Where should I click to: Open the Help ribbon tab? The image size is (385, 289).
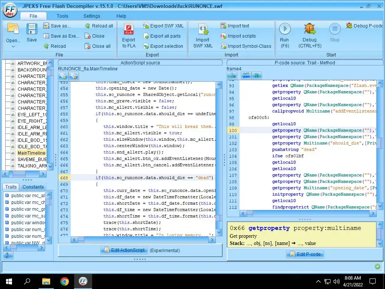pos(121,16)
